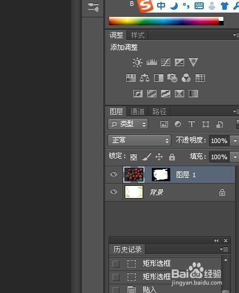Open the 图层 panel flyout menu

[x=236, y=111]
